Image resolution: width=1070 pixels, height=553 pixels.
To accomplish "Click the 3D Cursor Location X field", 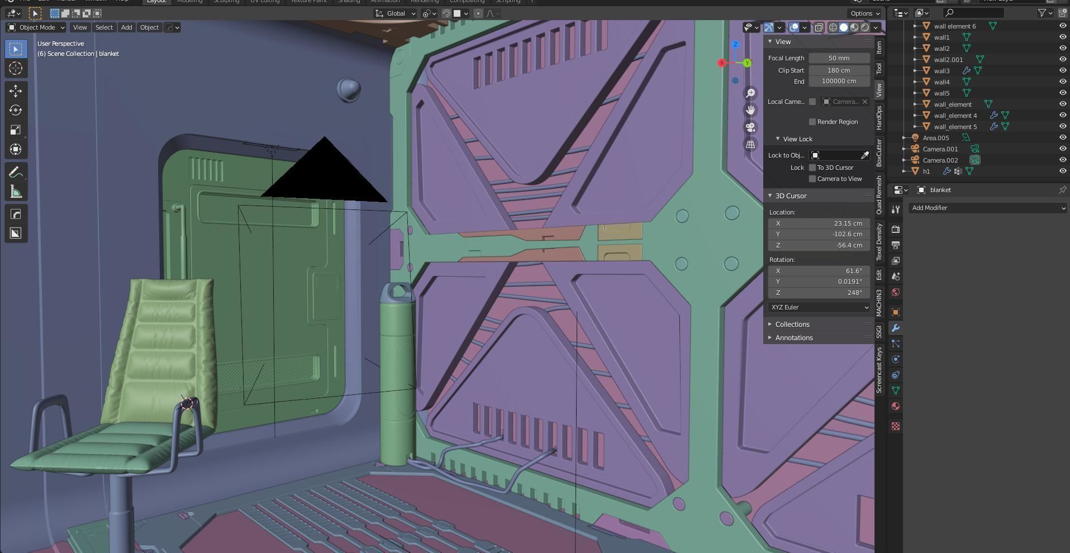I will point(819,223).
